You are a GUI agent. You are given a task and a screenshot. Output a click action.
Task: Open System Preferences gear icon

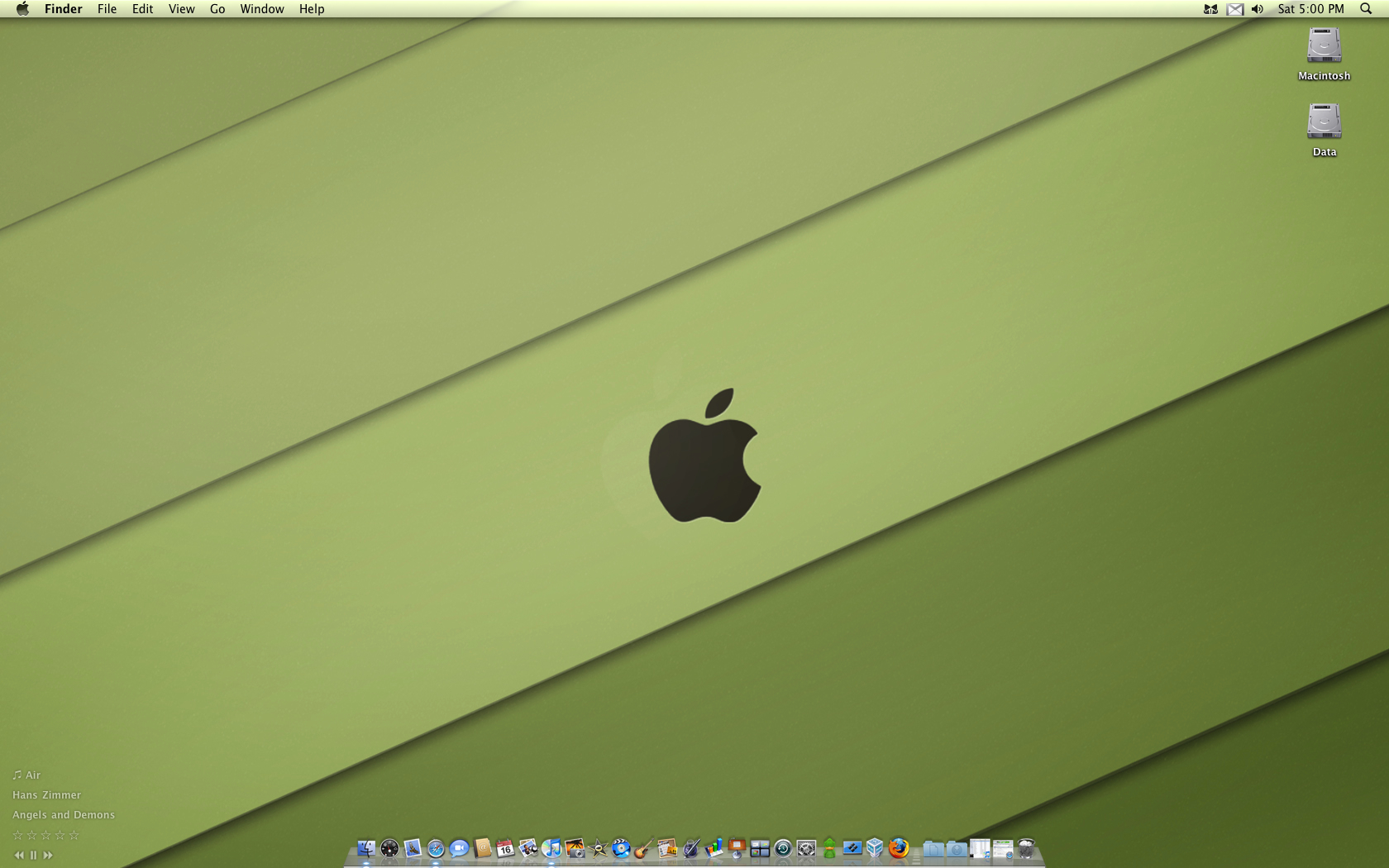tap(806, 848)
